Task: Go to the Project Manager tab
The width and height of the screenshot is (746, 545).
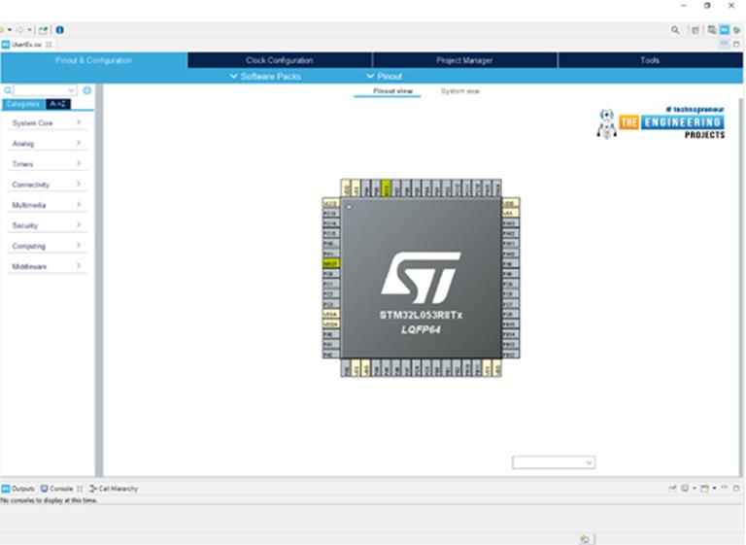Action: (x=464, y=60)
